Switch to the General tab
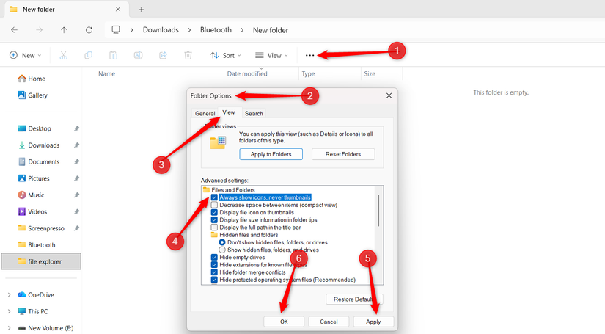Screen dimensions: 605x334 (205, 114)
